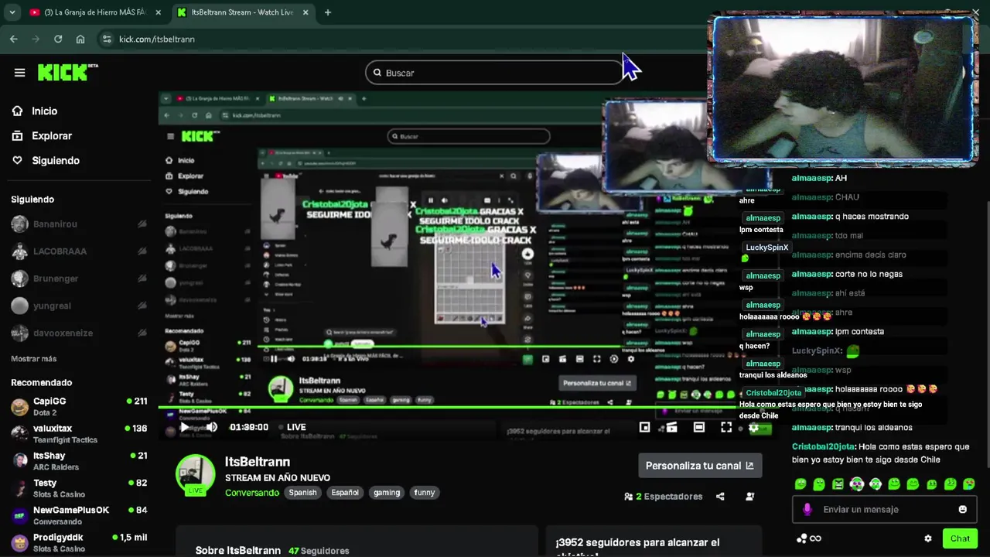
Task: Open chat settings gear
Action: click(928, 538)
